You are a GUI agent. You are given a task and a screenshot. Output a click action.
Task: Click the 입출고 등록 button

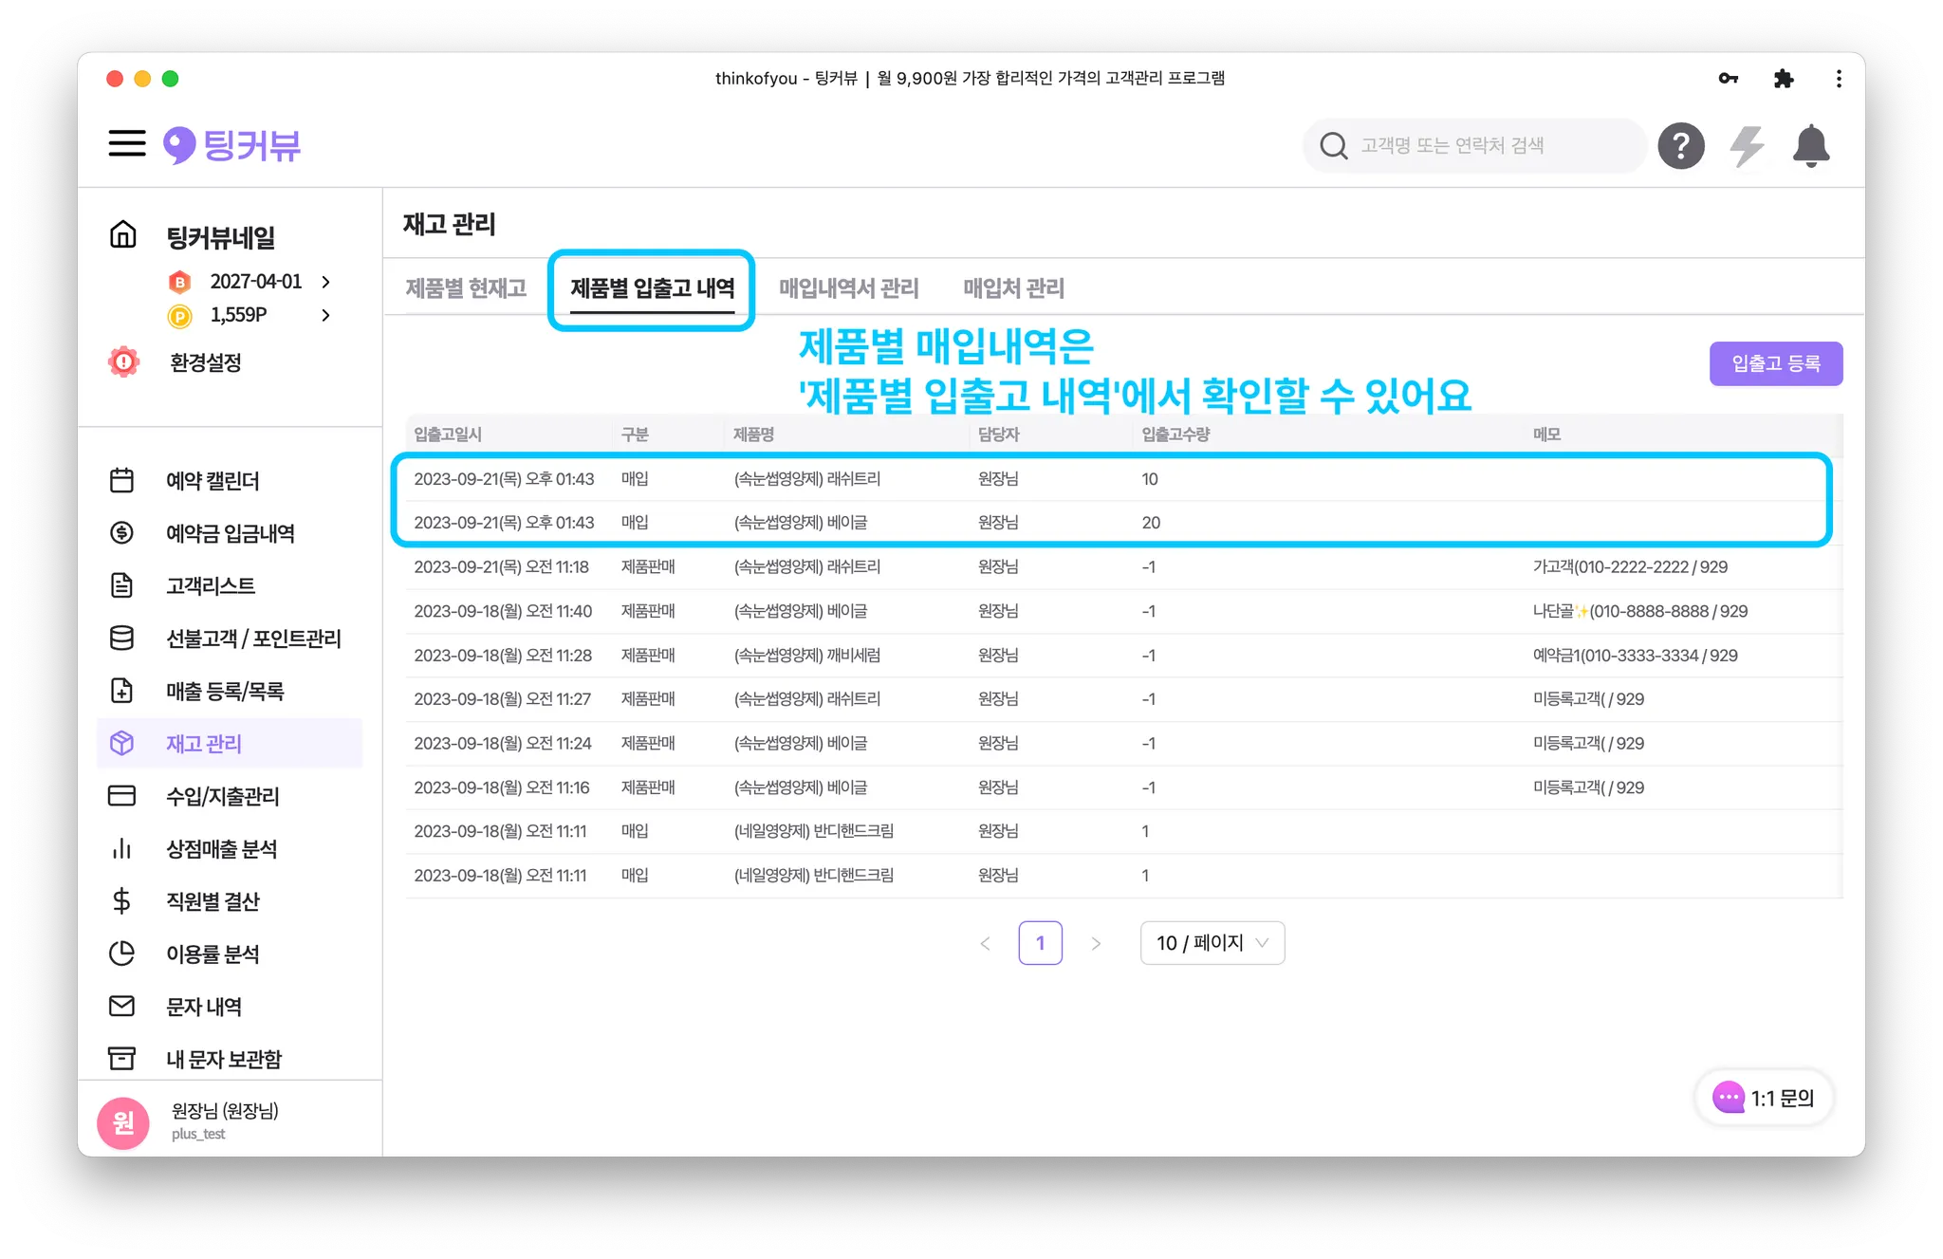pos(1775,363)
